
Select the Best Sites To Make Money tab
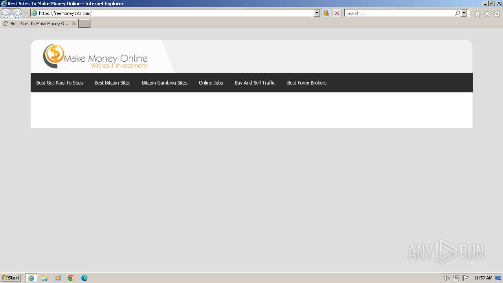point(39,24)
